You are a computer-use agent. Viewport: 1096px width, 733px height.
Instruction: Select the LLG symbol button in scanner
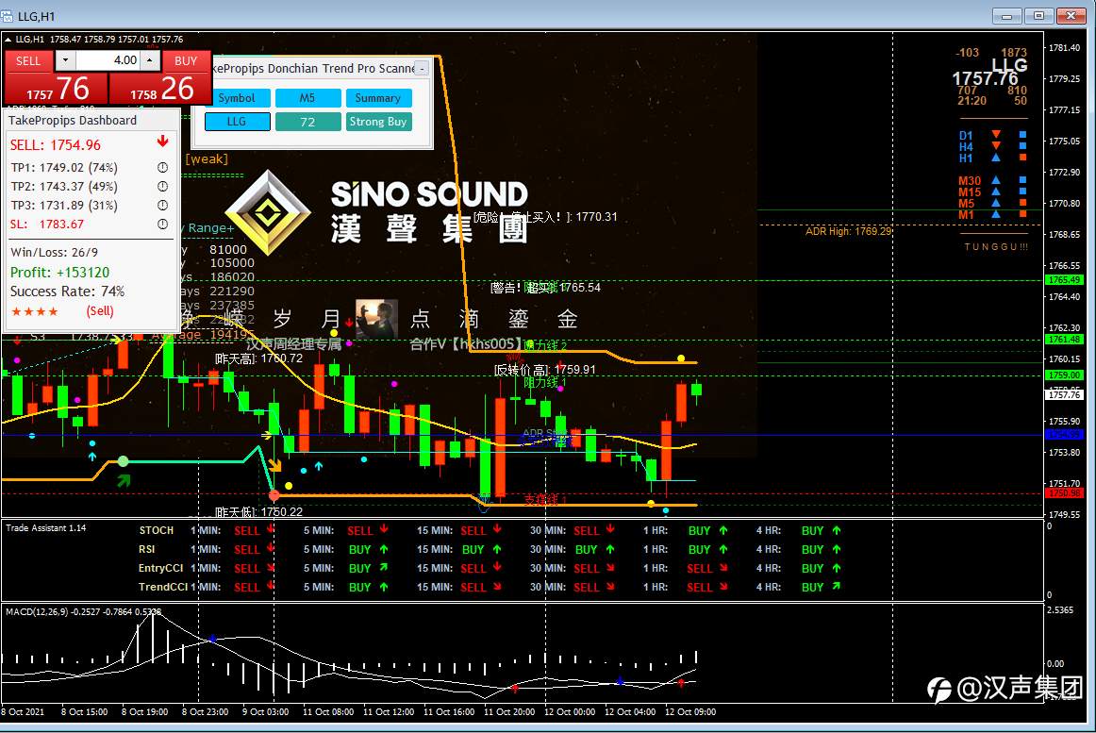(237, 122)
